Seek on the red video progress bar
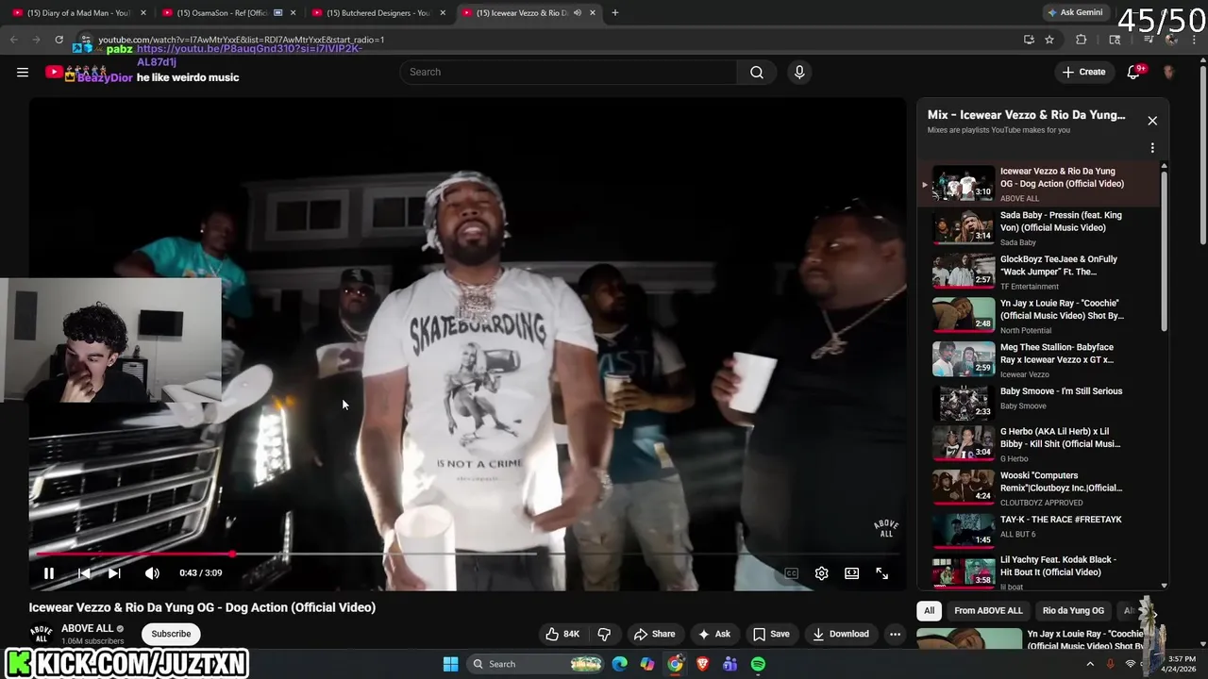The image size is (1208, 679). point(467,554)
